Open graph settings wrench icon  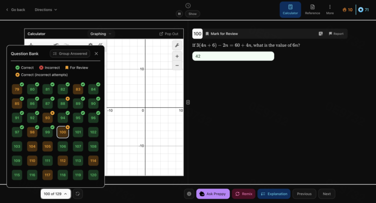click(x=177, y=45)
